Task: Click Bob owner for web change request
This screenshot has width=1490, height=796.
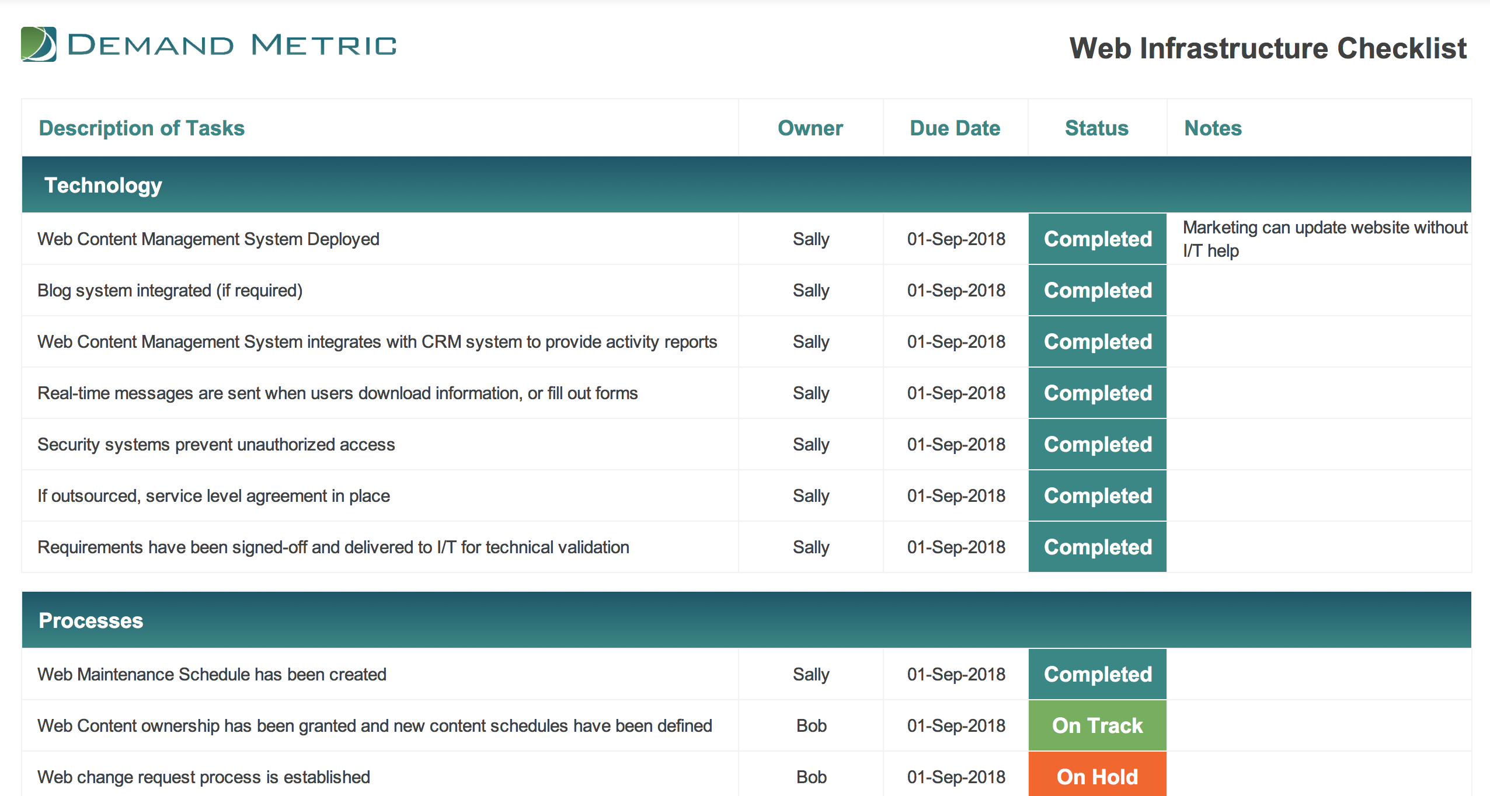Action: (811, 777)
